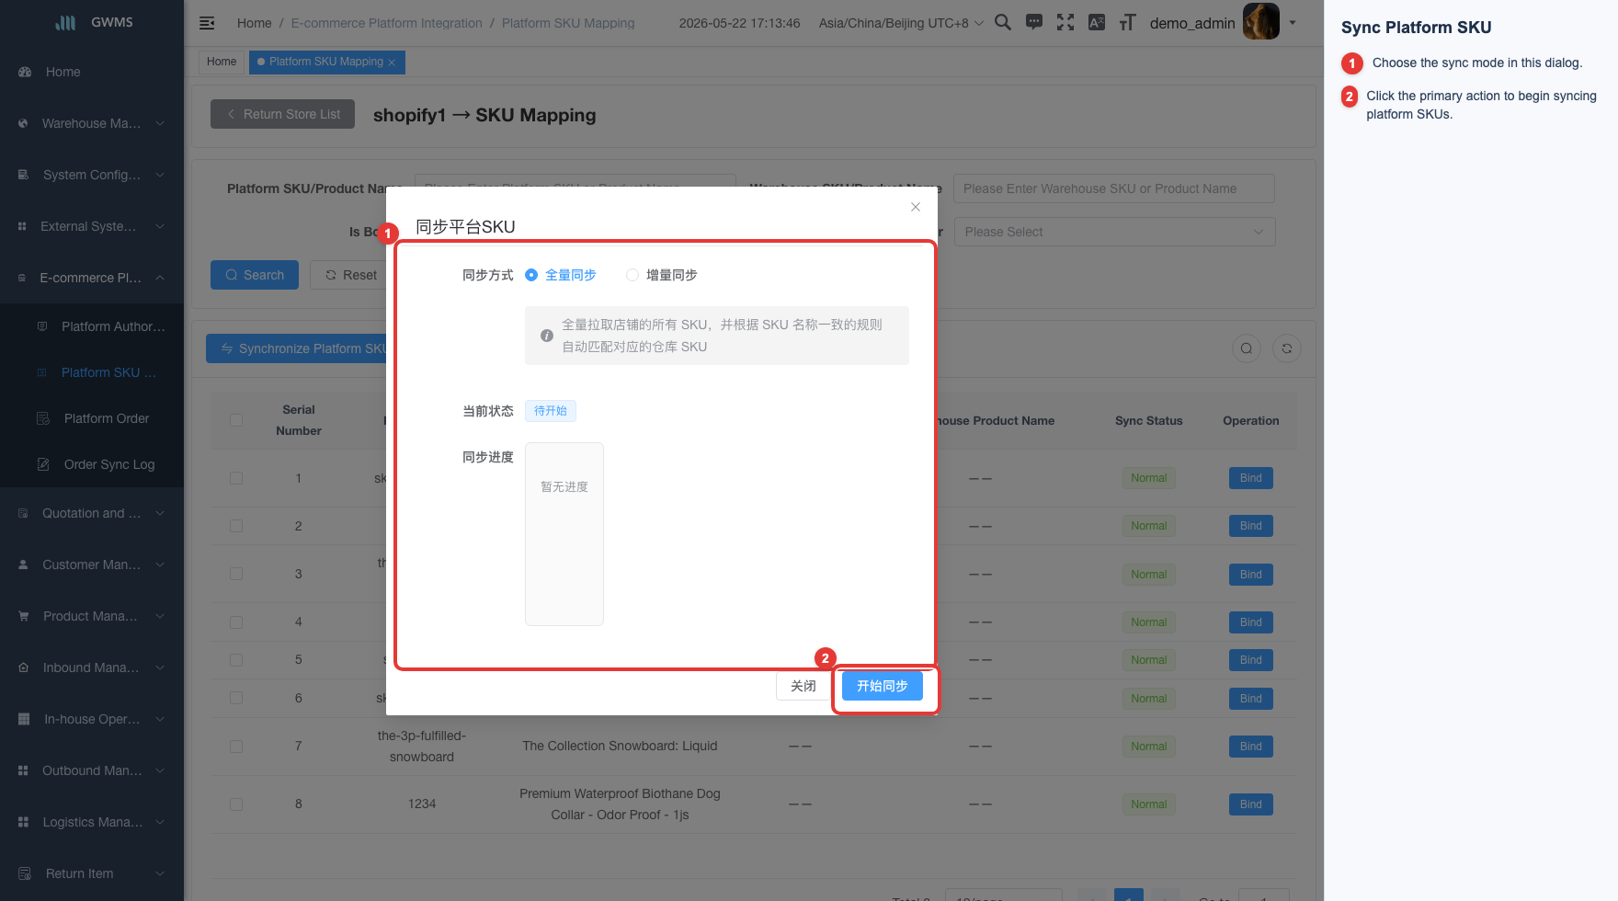Close the Platform SKU Mapping tab

tap(392, 63)
